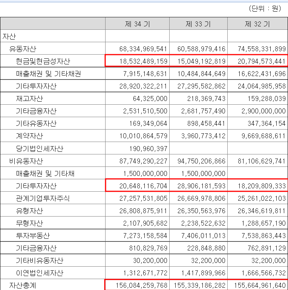Click value 18,209,809,333

pyautogui.click(x=262, y=186)
